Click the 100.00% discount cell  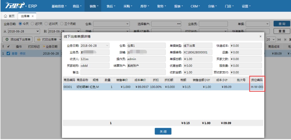(x=156, y=87)
